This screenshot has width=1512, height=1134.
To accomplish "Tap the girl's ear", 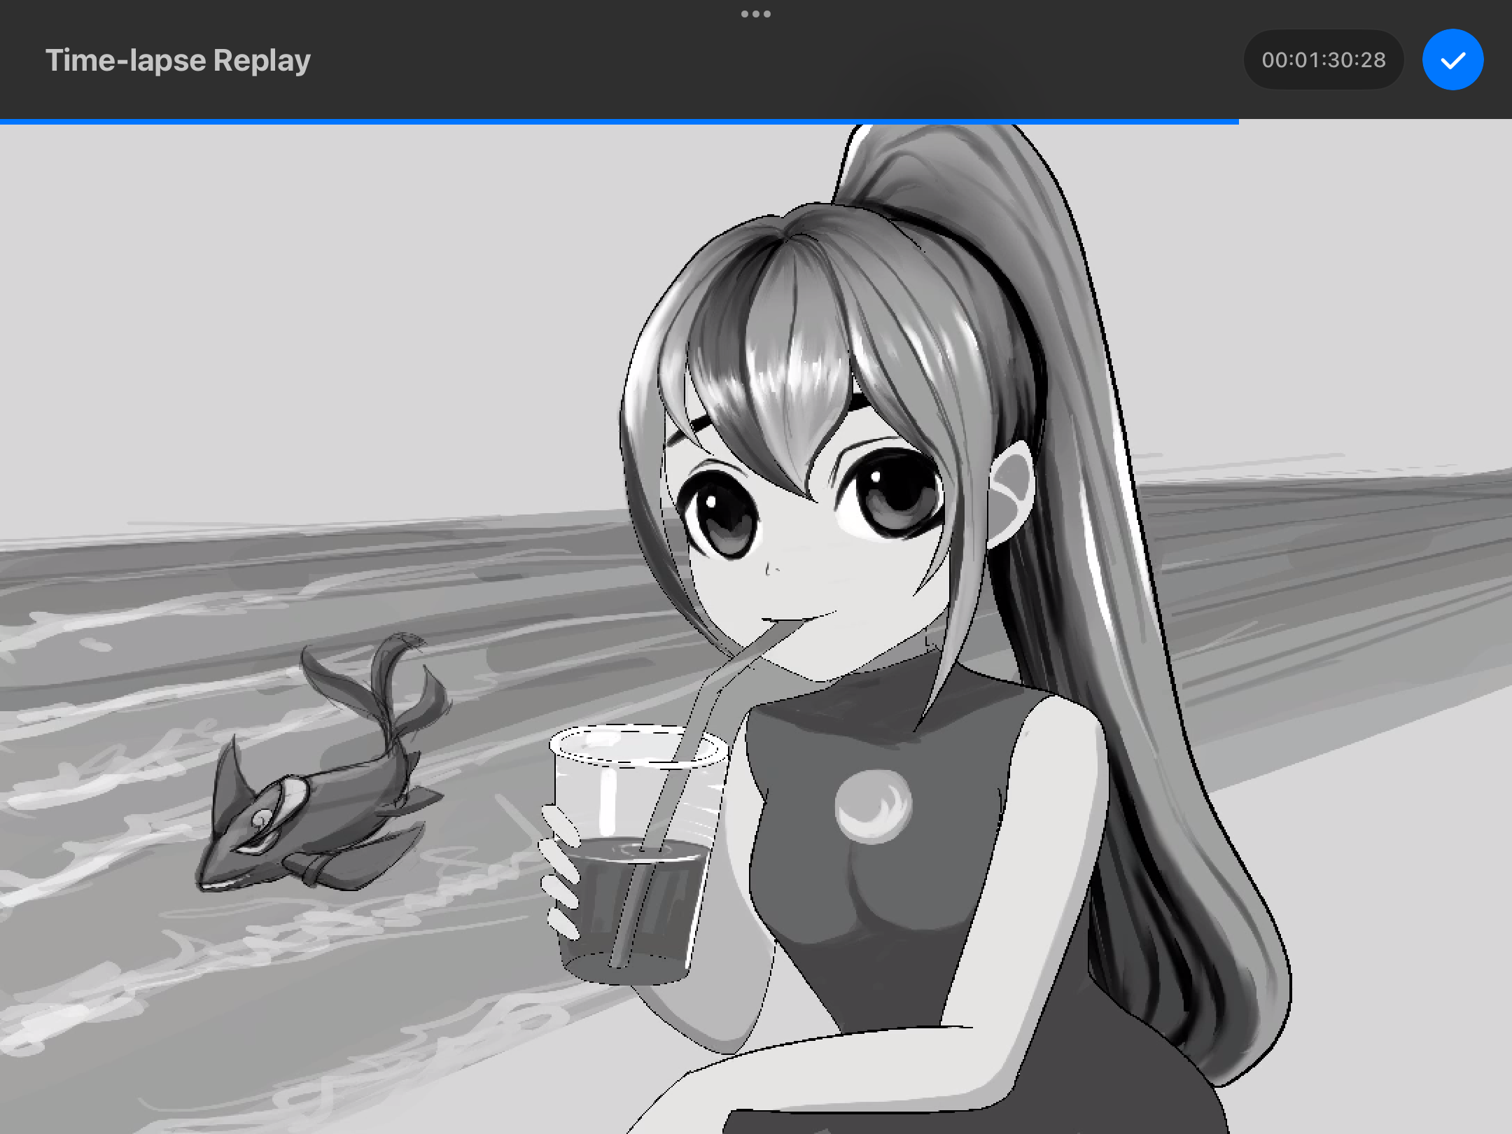I will 1011,493.
